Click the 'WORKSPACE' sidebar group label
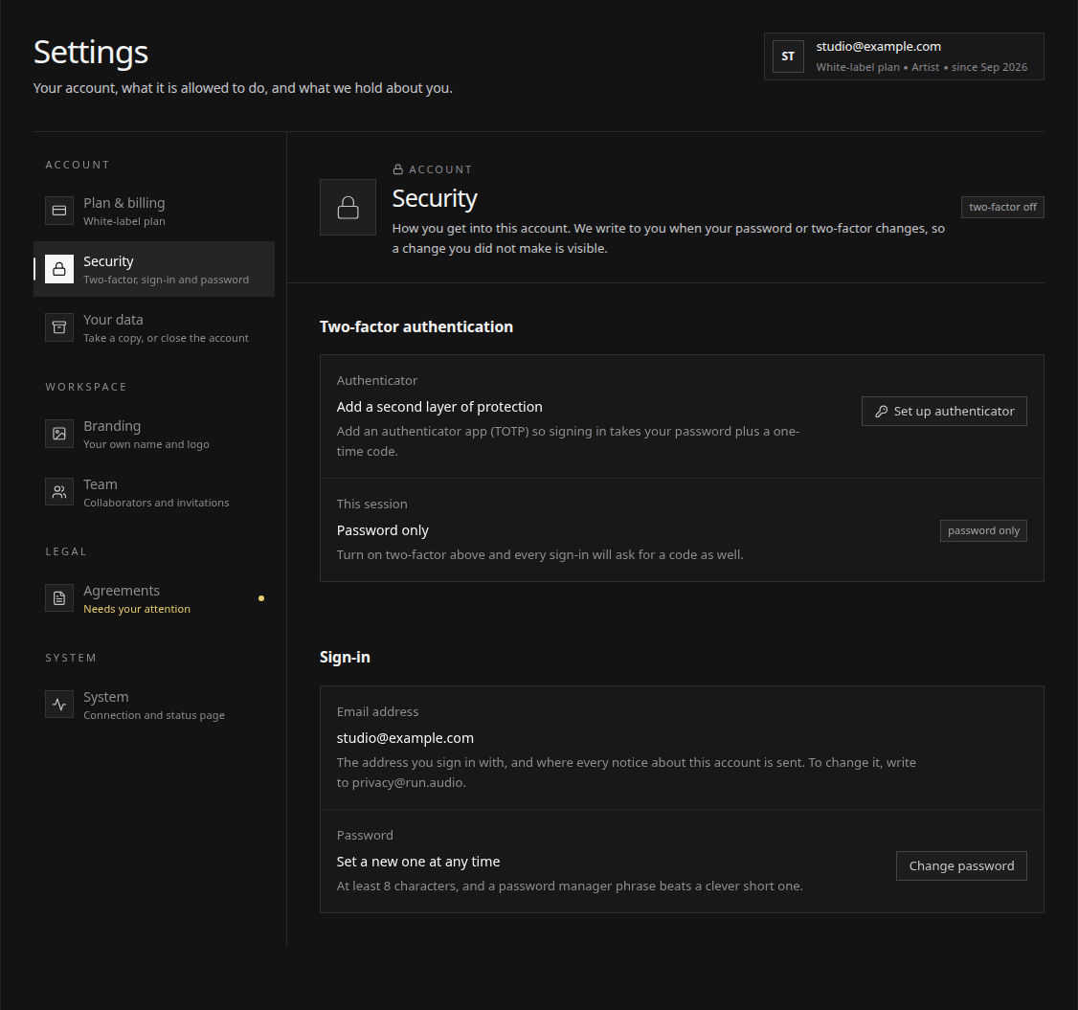1078x1010 pixels. tap(86, 387)
